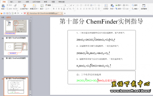Open the Selection Pane icon
Viewport: 153px width, 96px height.
coord(144,6)
